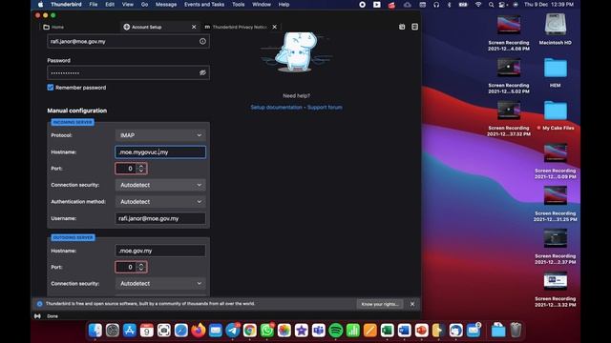Open Google Chrome from the dock
611x343 pixels.
250,331
